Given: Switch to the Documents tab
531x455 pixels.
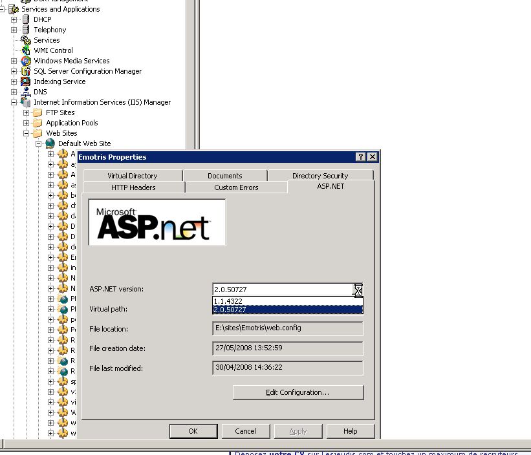Looking at the screenshot, I should [225, 176].
